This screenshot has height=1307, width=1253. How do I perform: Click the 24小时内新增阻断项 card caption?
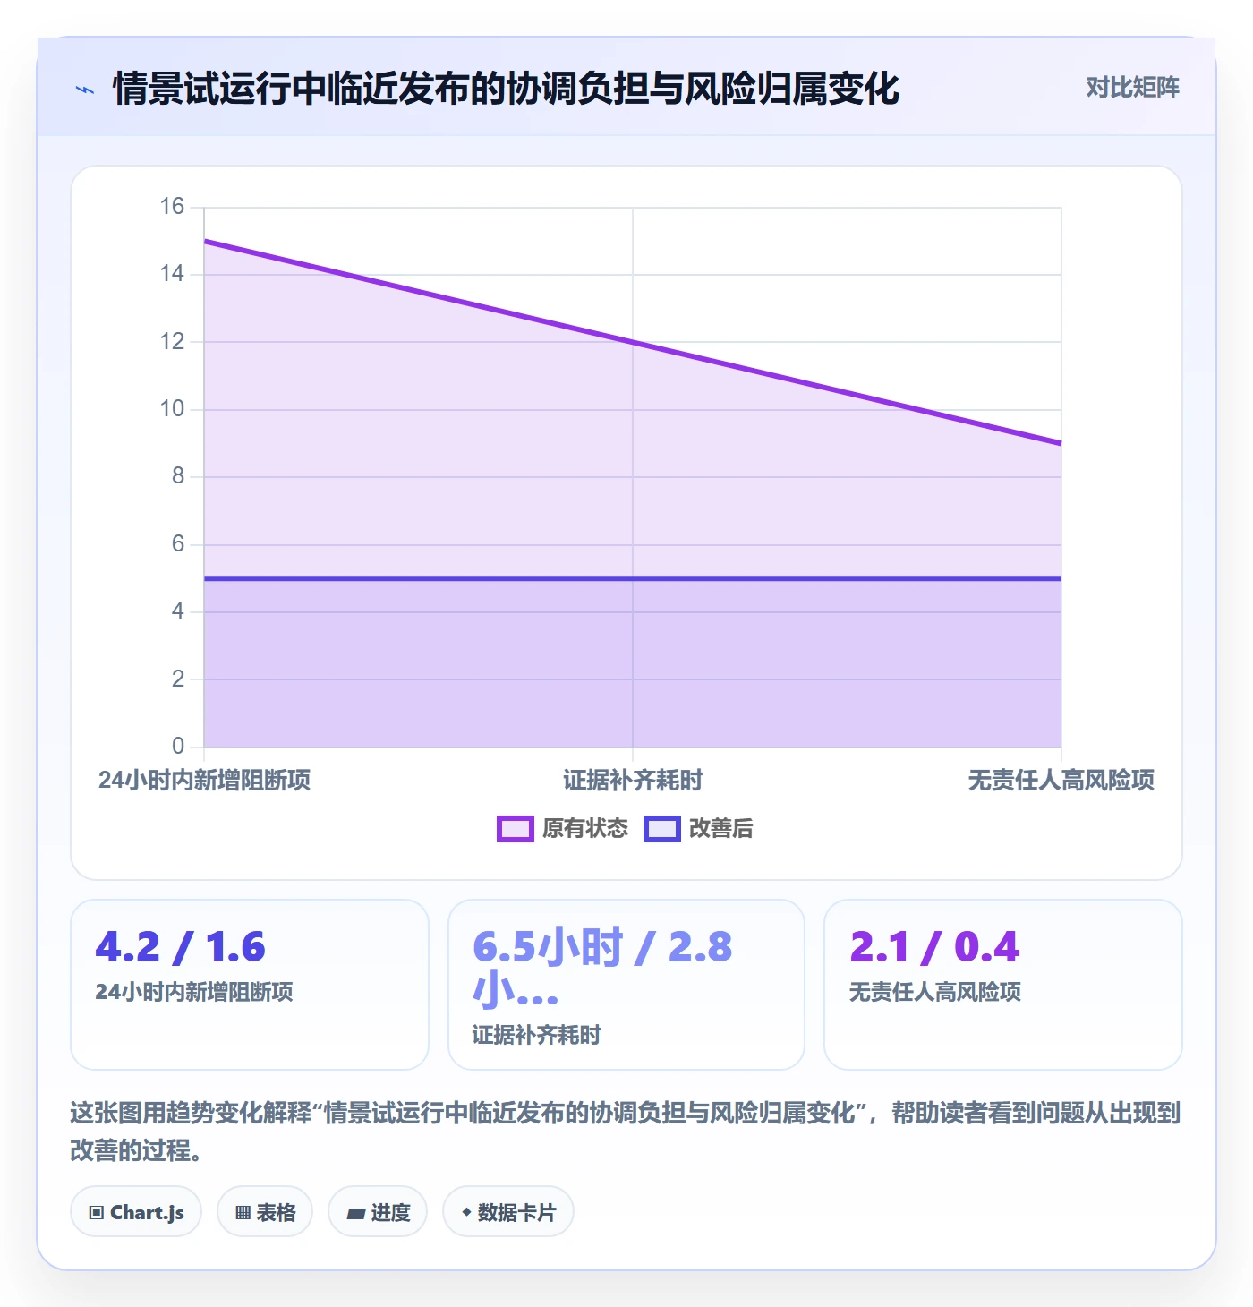click(x=194, y=992)
